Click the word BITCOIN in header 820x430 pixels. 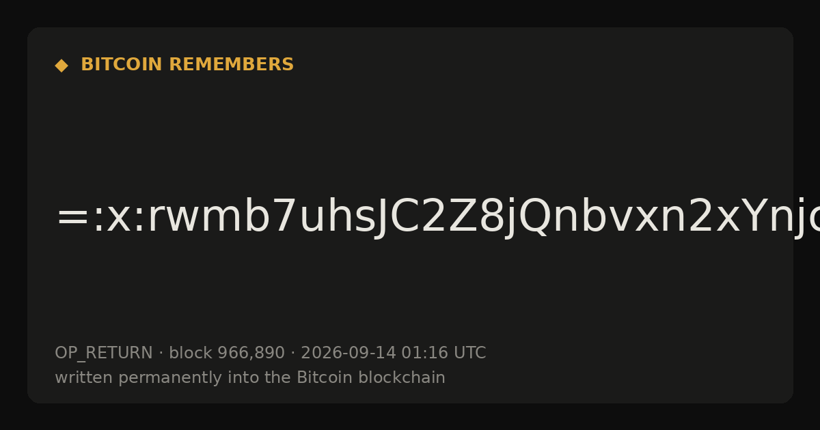122,65
